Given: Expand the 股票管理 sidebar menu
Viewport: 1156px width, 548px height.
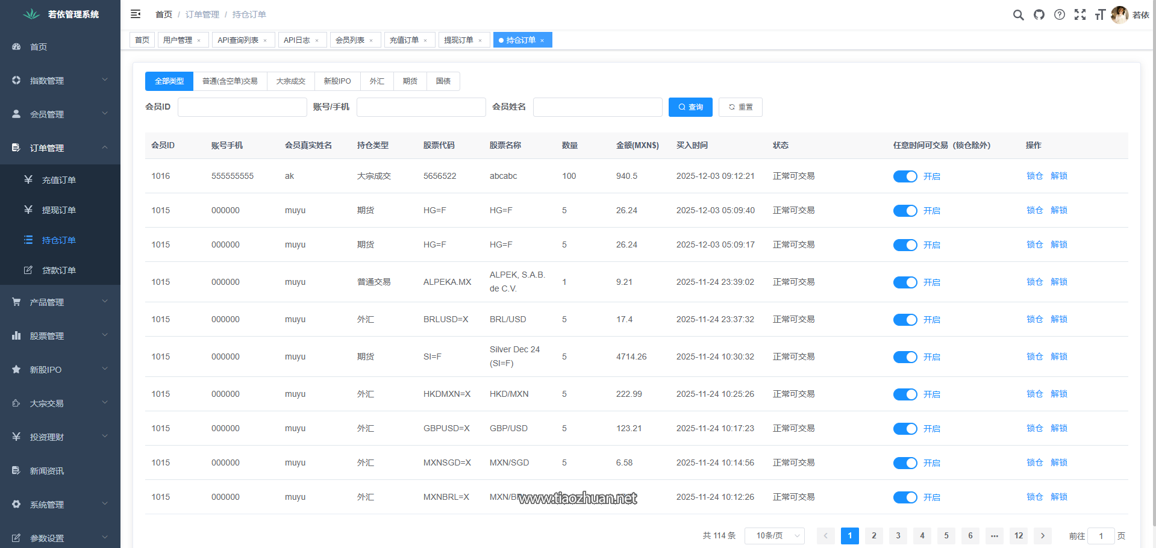Looking at the screenshot, I should click(60, 335).
